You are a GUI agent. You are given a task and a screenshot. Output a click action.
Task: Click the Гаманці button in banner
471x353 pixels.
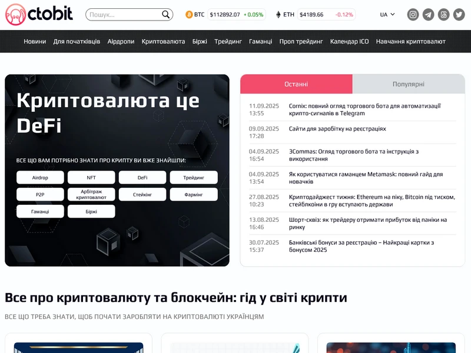(x=40, y=211)
